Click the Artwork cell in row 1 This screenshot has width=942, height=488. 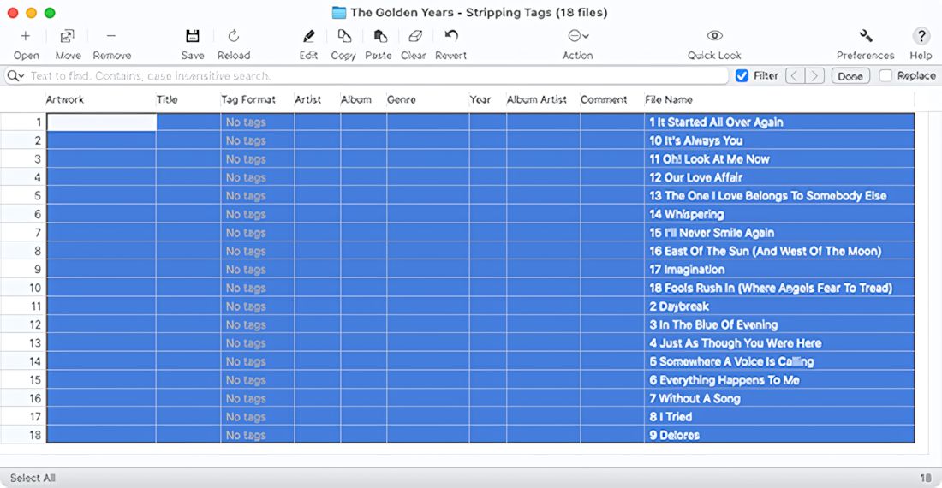coord(102,122)
